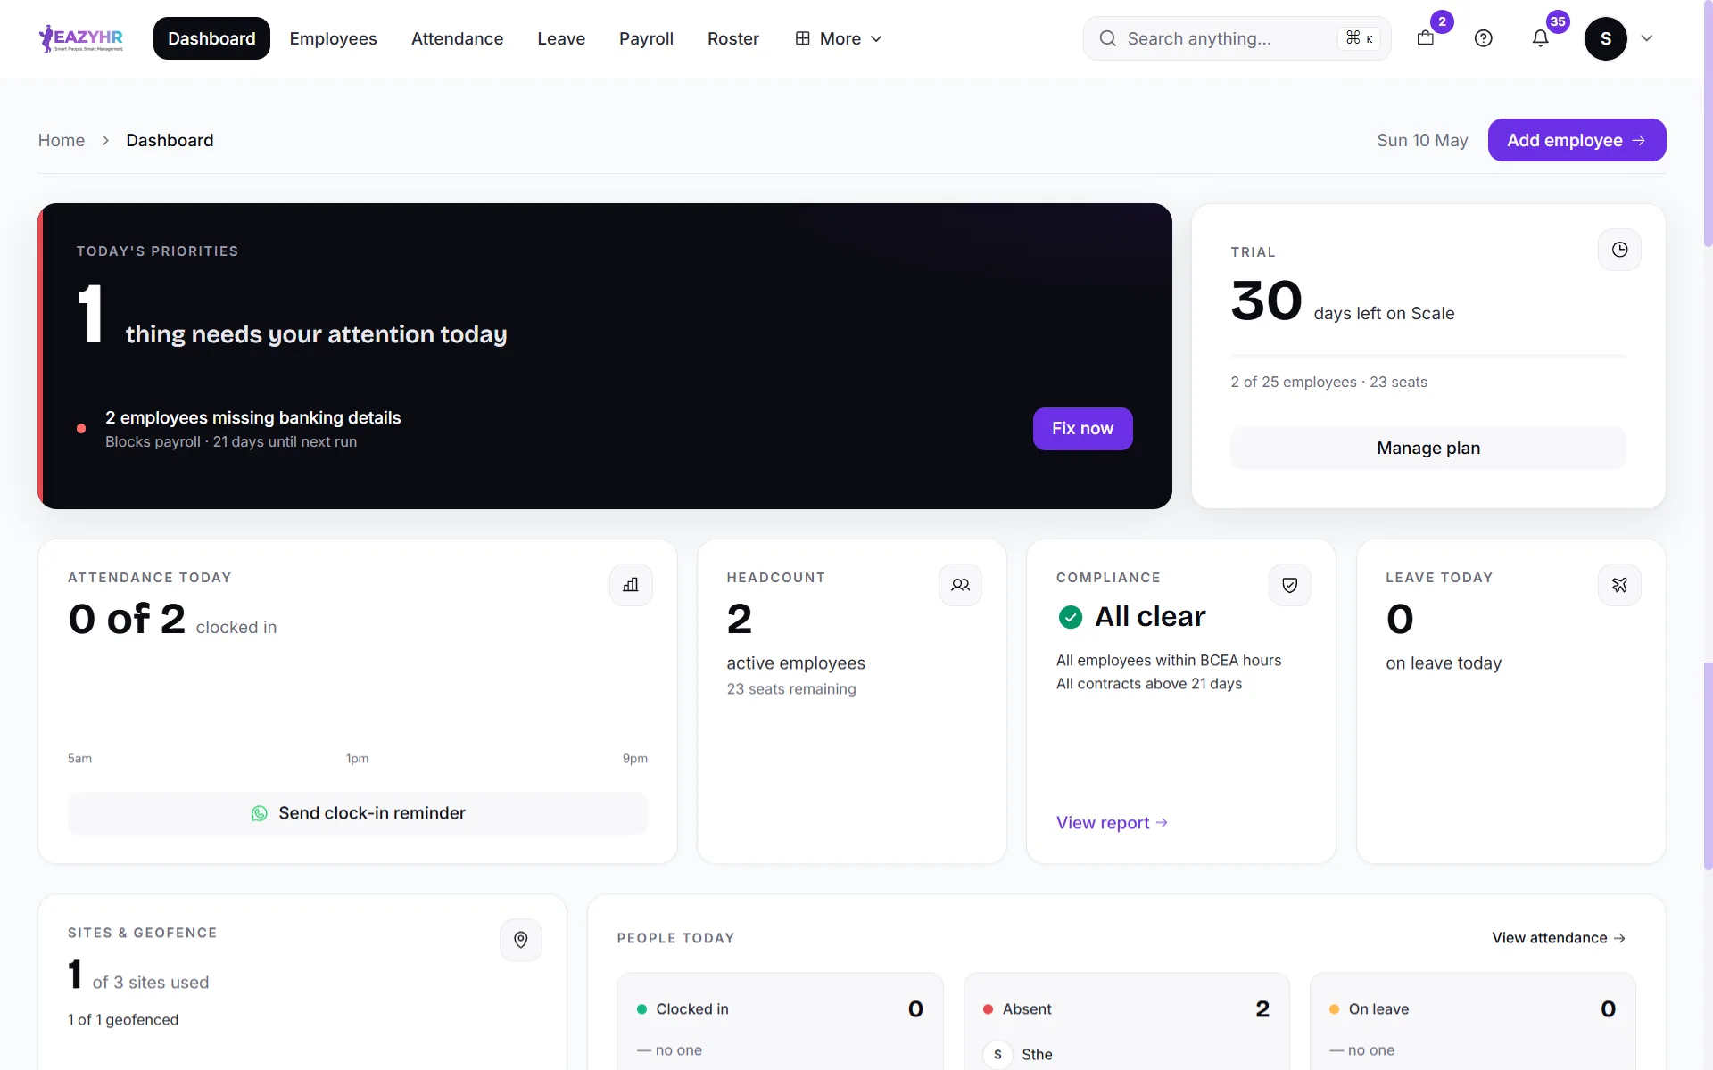Click the trial progress bar
Image resolution: width=1713 pixels, height=1070 pixels.
1427,356
